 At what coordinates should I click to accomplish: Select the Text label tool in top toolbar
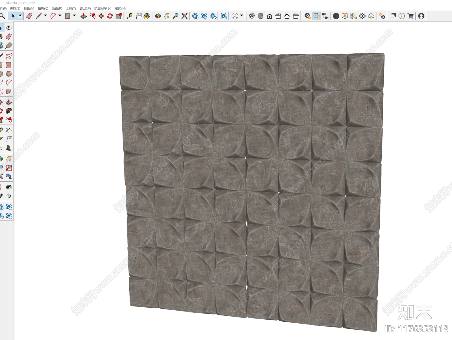pyautogui.click(x=138, y=16)
